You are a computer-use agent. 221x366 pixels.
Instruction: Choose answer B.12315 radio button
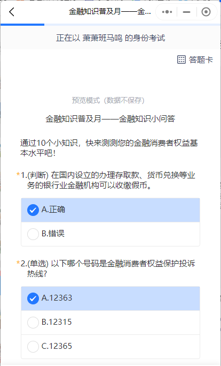click(33, 323)
